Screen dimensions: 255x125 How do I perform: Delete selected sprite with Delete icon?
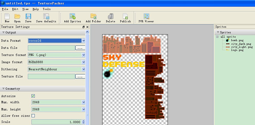point(111,16)
